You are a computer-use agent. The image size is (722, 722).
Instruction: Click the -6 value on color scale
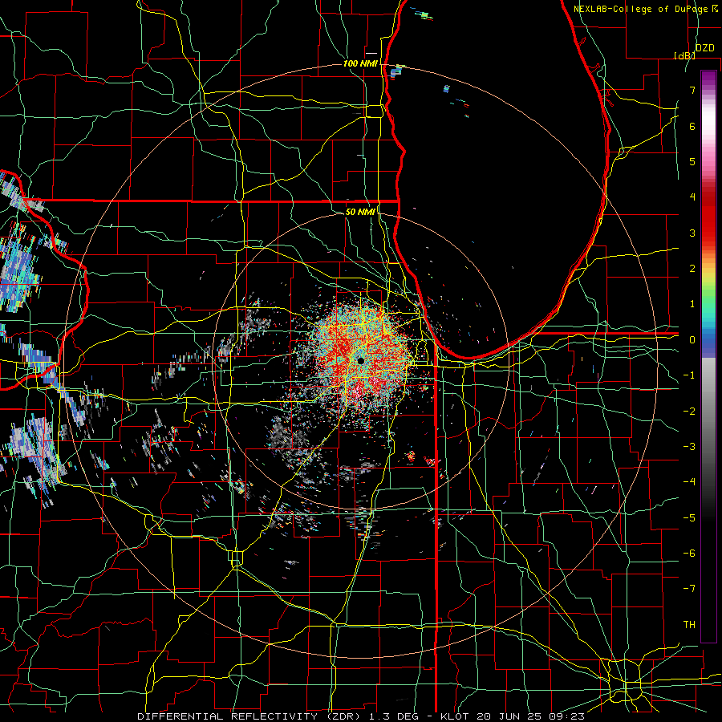(x=689, y=554)
